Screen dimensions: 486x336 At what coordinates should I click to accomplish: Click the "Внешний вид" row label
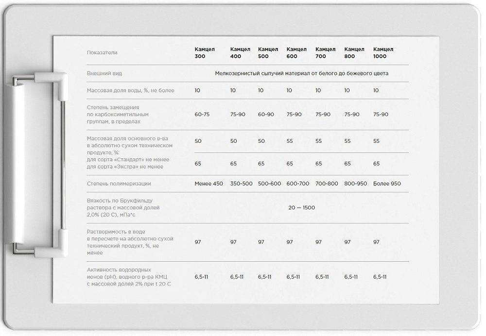pos(104,73)
